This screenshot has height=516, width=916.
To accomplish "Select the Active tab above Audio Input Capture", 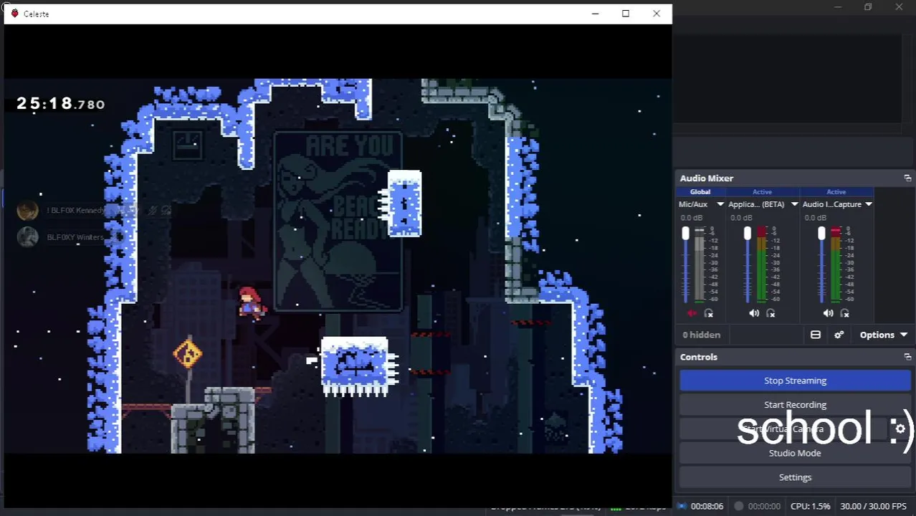I will (x=836, y=192).
